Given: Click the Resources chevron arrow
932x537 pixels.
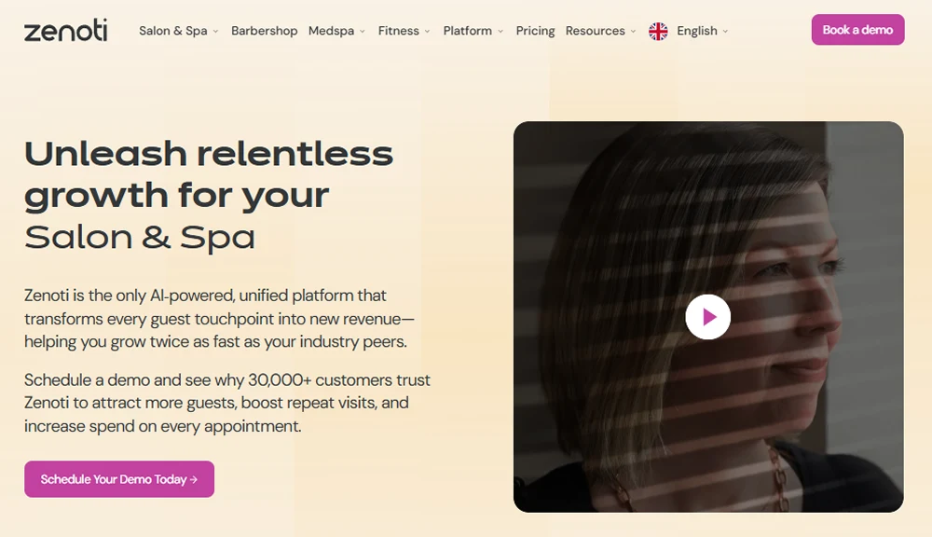Looking at the screenshot, I should (x=633, y=32).
